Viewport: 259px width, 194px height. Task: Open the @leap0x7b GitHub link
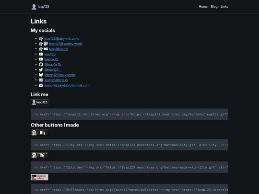53,65
